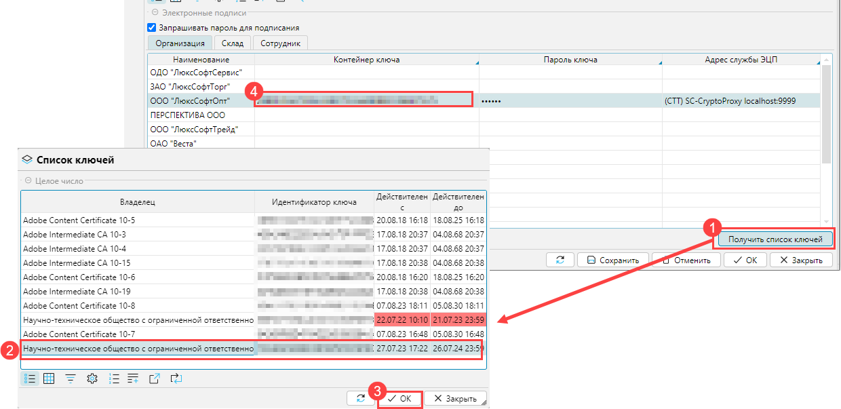Click the Закрыть button in the key list dialog
This screenshot has height=409, width=841.
[455, 398]
